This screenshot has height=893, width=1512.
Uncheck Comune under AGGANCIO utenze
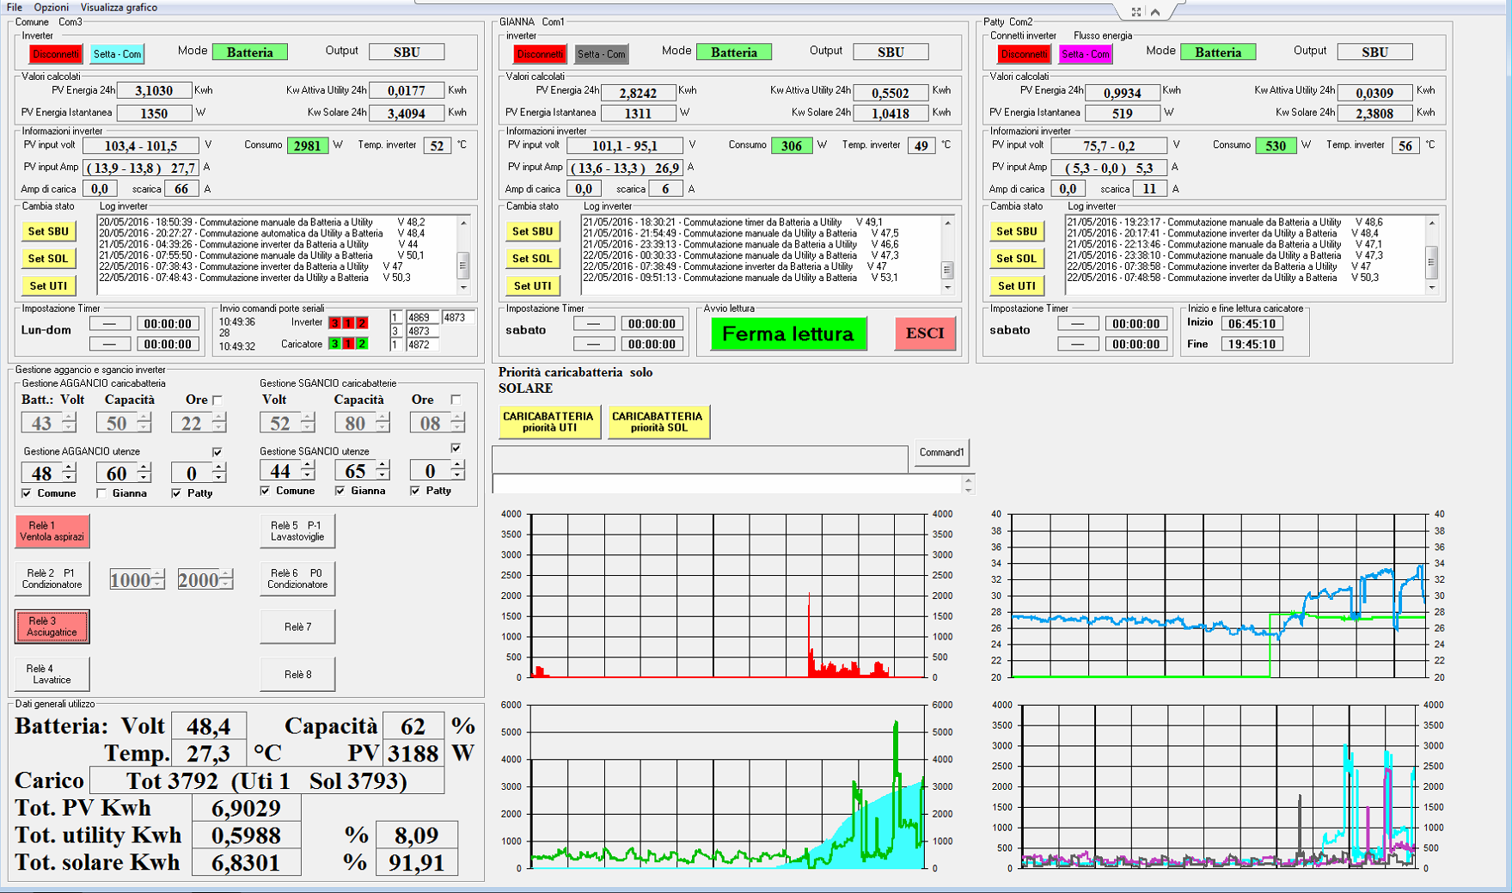click(x=27, y=493)
